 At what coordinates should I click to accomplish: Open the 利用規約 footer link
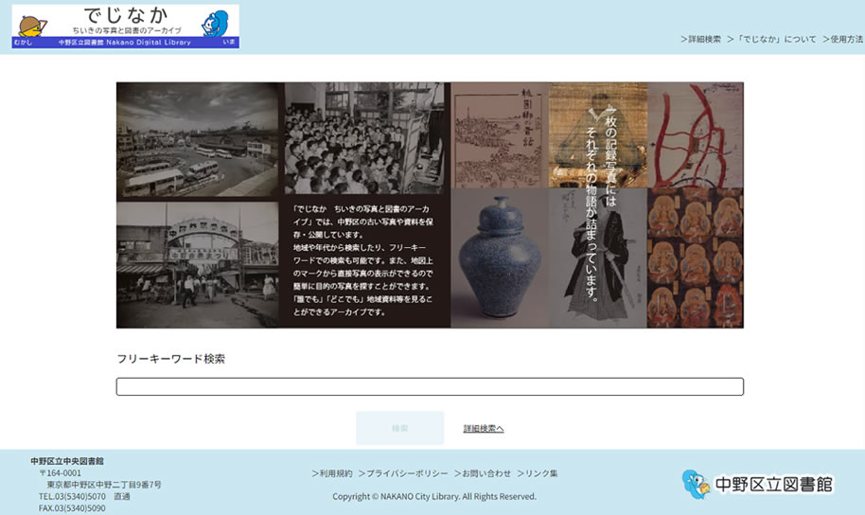[x=332, y=473]
